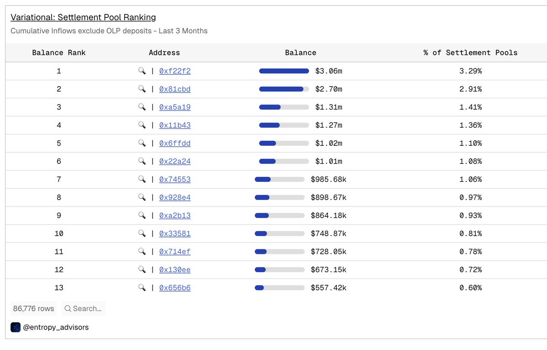Click the 0.97% settlement pool cell
This screenshot has width=547, height=350.
(470, 197)
